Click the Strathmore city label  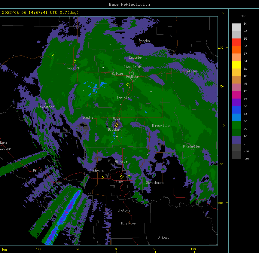tap(155, 183)
